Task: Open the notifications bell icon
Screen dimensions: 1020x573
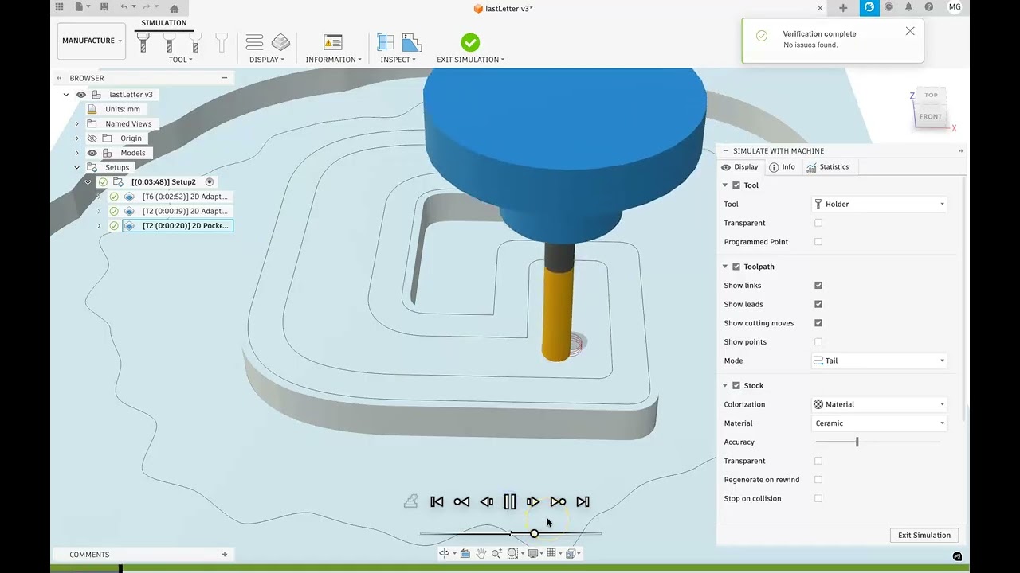Action: (908, 7)
